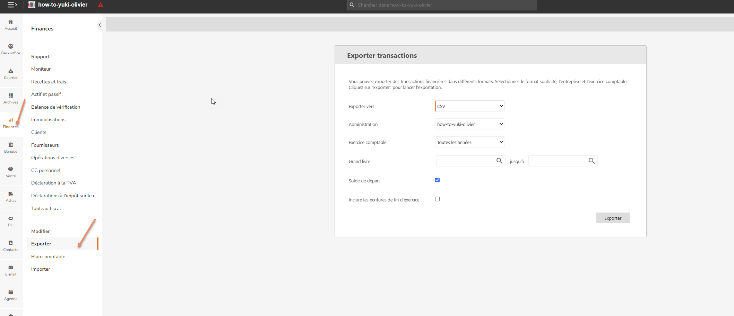Open Importer menu item
734x316 pixels.
click(41, 269)
